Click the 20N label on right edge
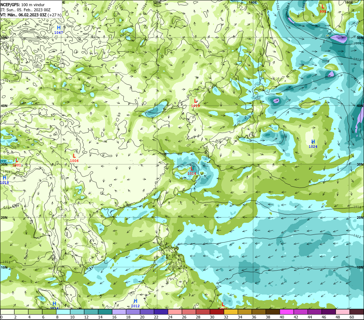The image size is (364, 320). coord(360,218)
